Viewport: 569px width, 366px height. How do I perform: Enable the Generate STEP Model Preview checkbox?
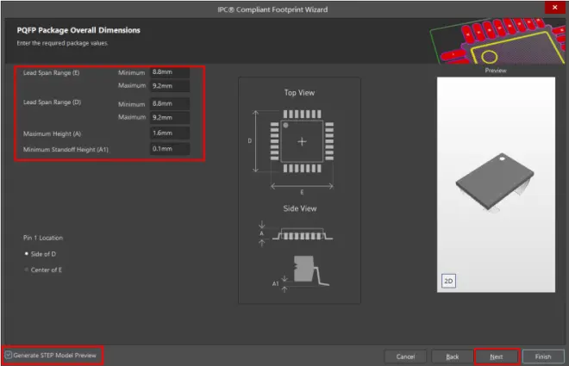pos(9,355)
